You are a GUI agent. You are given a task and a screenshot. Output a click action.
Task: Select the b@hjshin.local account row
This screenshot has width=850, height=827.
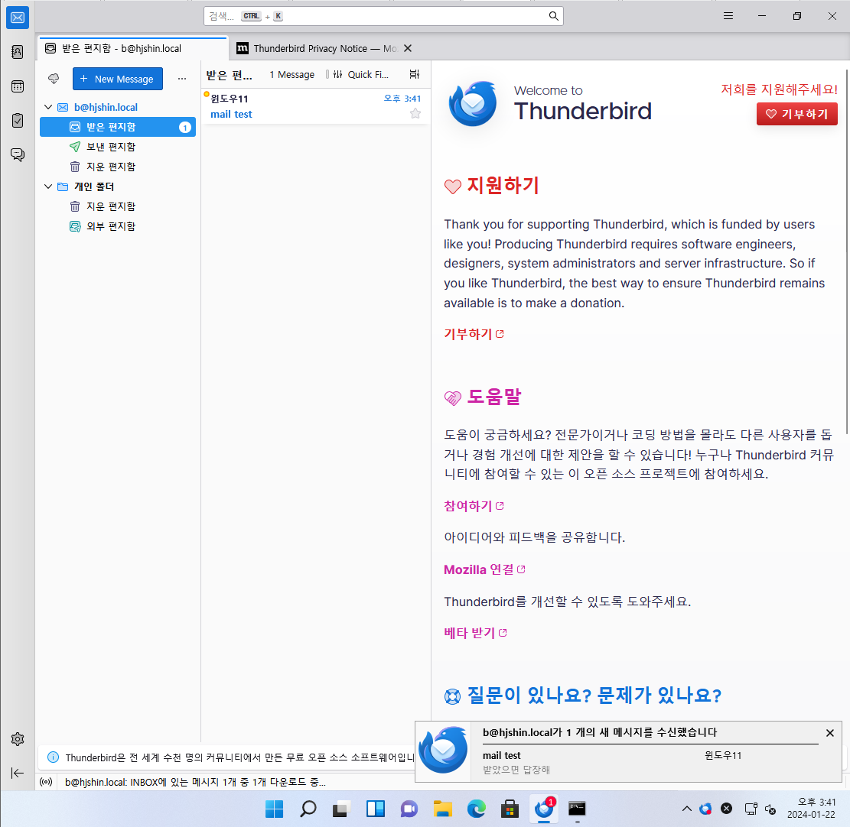click(x=118, y=107)
